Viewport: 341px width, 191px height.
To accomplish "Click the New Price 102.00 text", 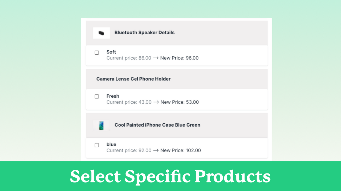I will 181,150.
